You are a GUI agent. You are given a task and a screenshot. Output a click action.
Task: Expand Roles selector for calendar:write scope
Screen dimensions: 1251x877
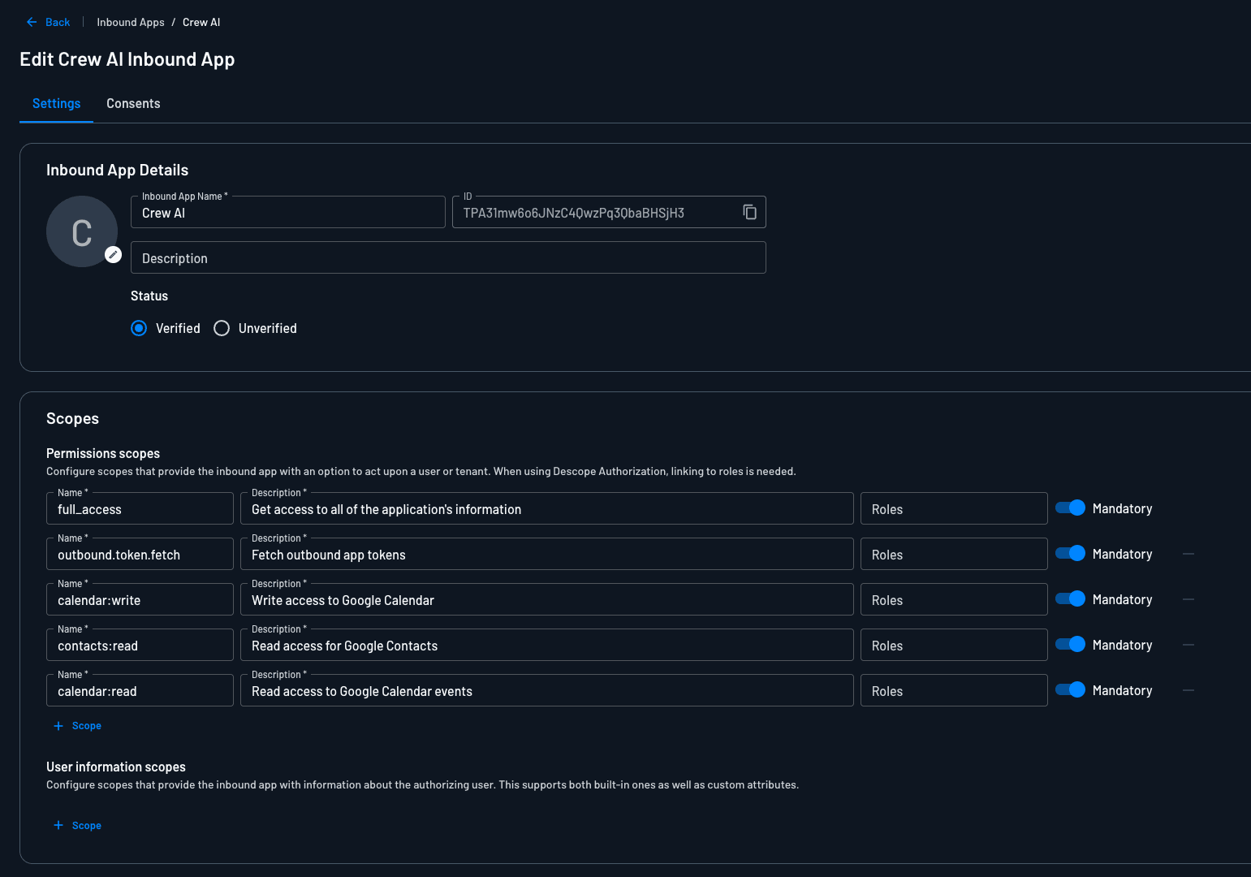[x=953, y=600]
